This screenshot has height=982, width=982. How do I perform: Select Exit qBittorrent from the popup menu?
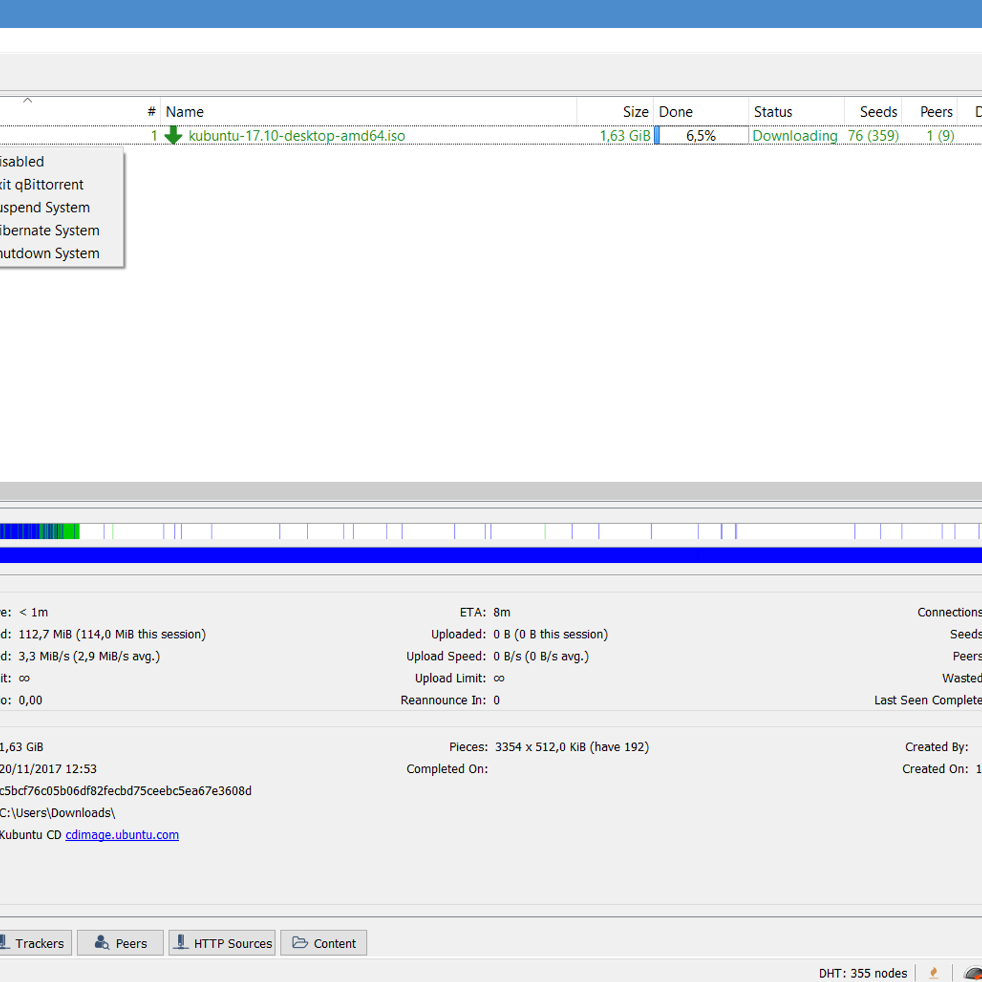click(x=61, y=184)
